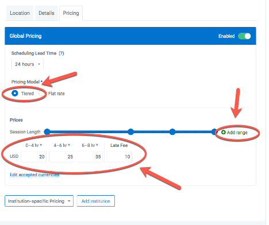The height and width of the screenshot is (225, 269).
Task: Click the Late Fee column header
Action: point(119,145)
